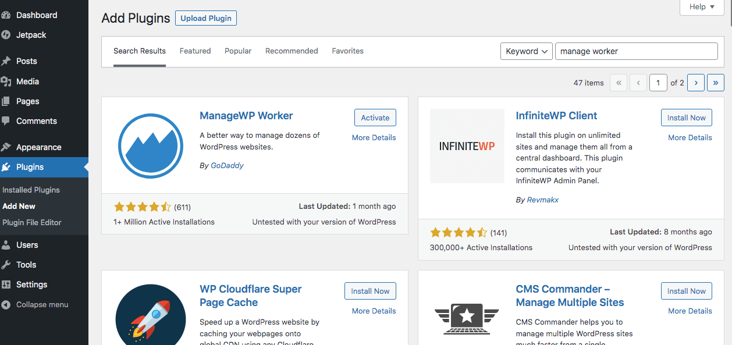Select the Appearance paintbrush icon
This screenshot has width=732, height=345.
click(x=6, y=147)
